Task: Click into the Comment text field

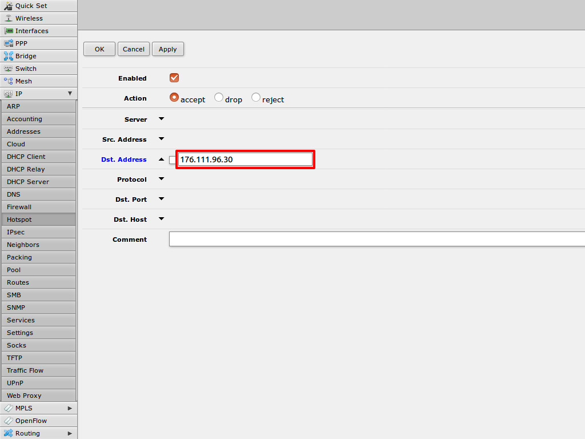Action: 377,239
